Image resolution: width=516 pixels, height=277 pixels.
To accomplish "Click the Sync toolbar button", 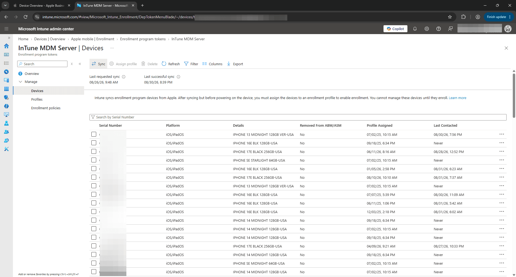I will [98, 64].
